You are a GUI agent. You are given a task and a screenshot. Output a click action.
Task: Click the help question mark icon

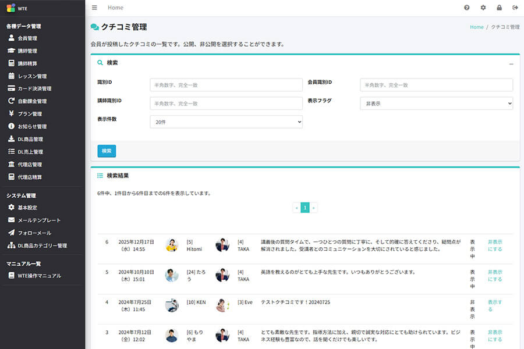pyautogui.click(x=466, y=8)
